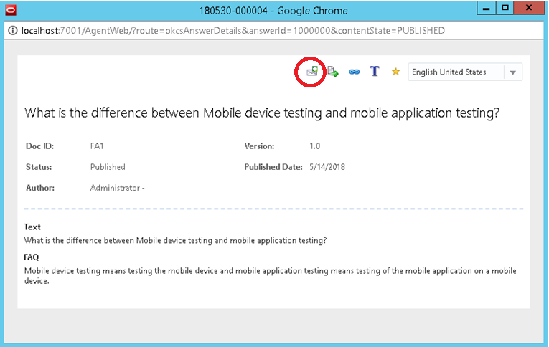Click the Published Date label
This screenshot has height=347, width=549.
tap(273, 167)
